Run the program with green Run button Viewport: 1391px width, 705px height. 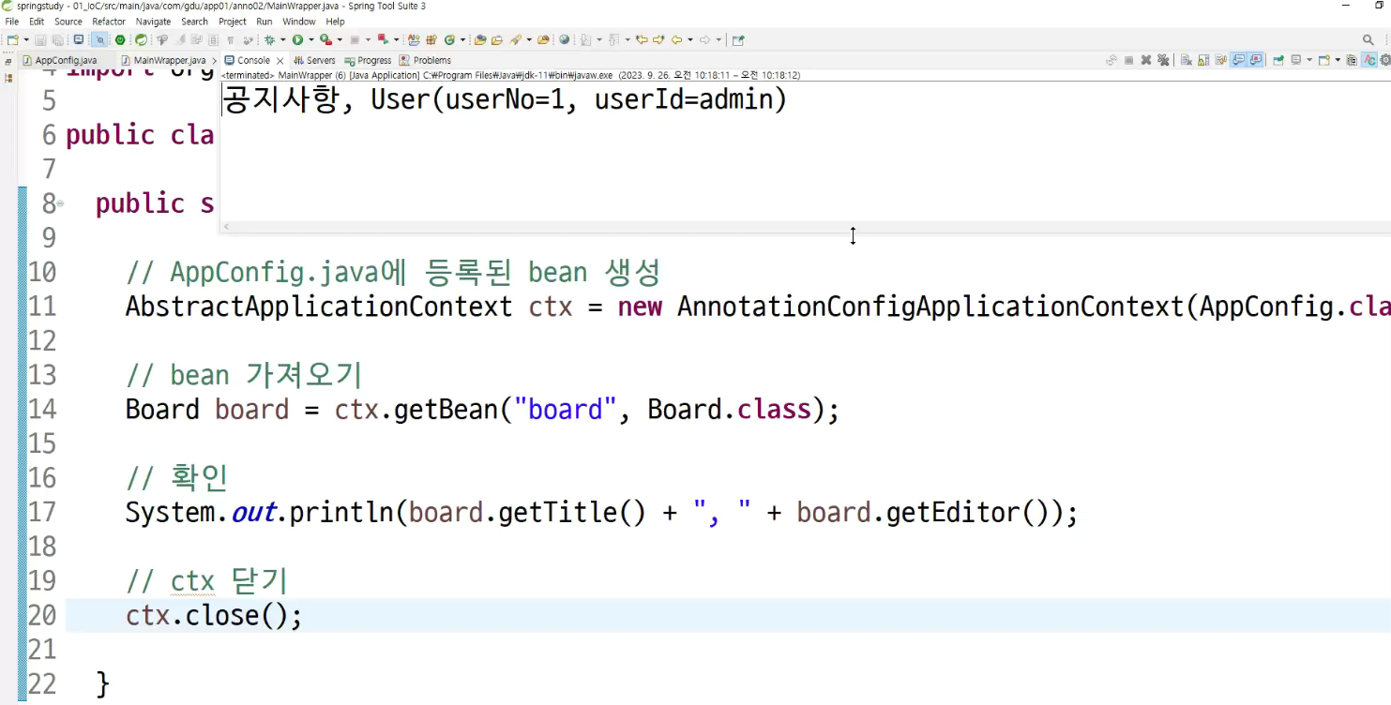[297, 40]
